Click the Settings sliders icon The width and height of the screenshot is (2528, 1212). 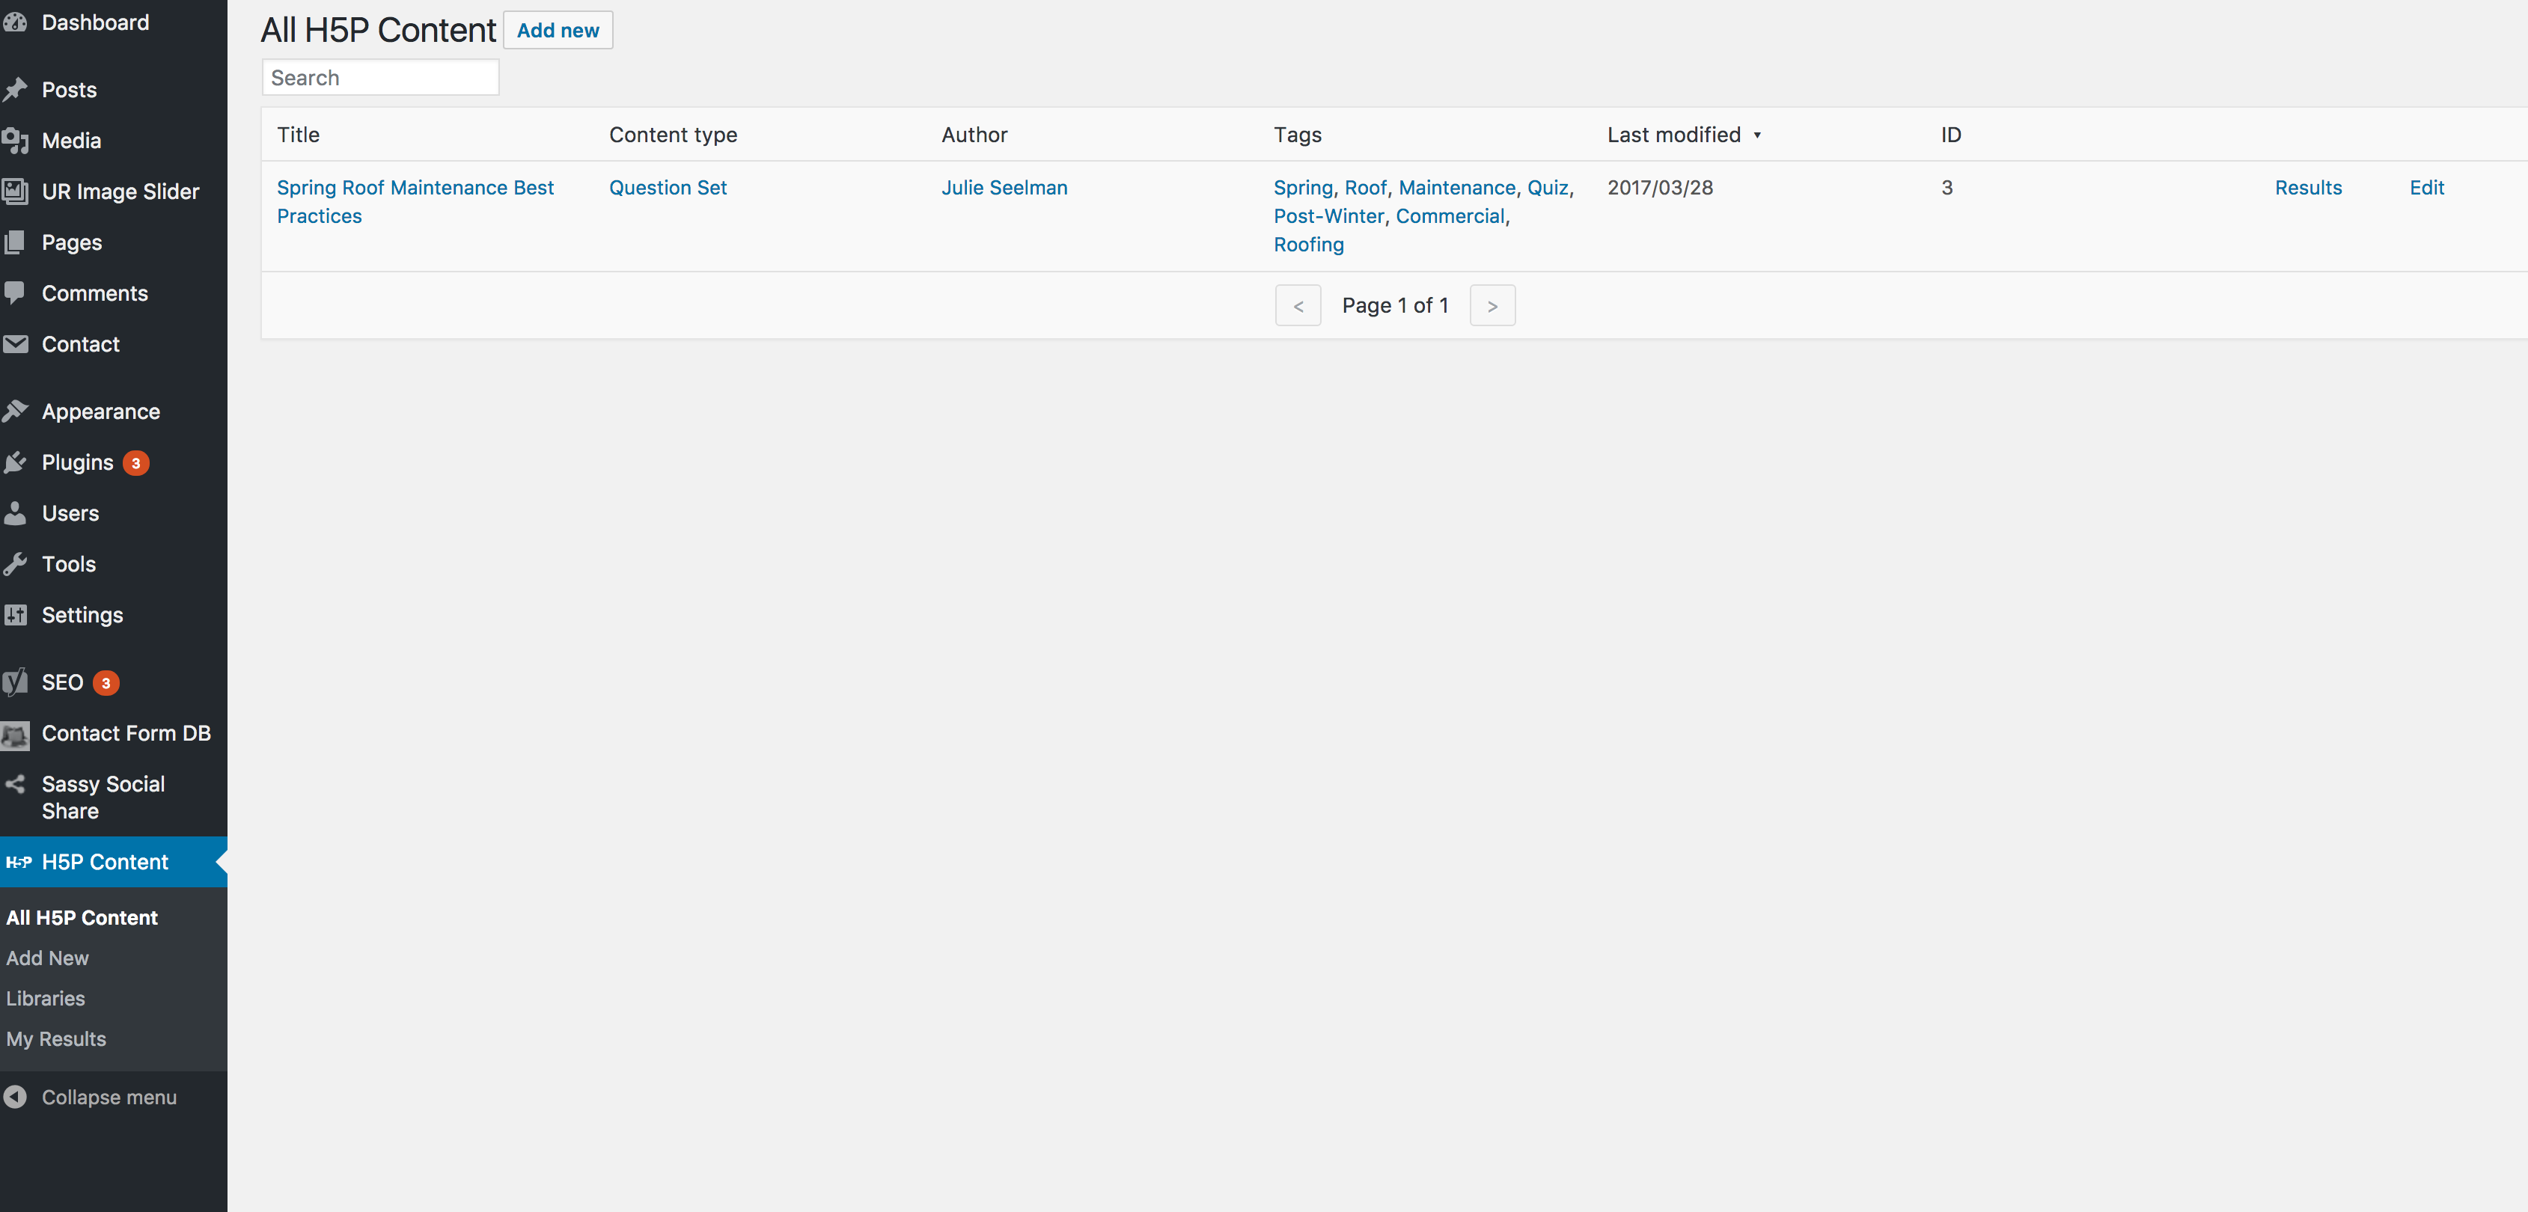(x=15, y=615)
